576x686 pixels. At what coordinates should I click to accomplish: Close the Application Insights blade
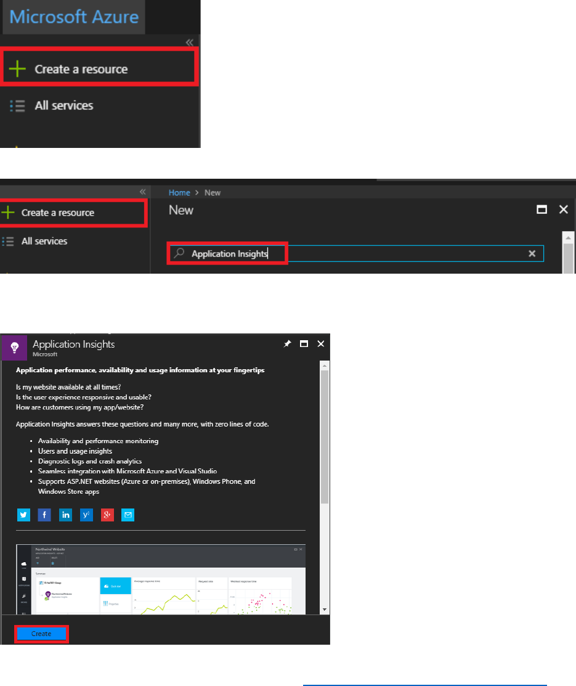[320, 344]
